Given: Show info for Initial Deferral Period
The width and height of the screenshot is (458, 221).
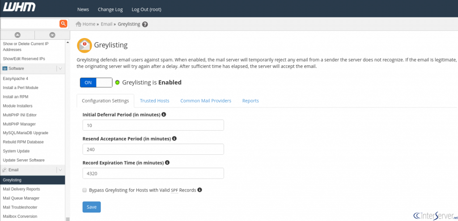Looking at the screenshot, I should coord(164,114).
